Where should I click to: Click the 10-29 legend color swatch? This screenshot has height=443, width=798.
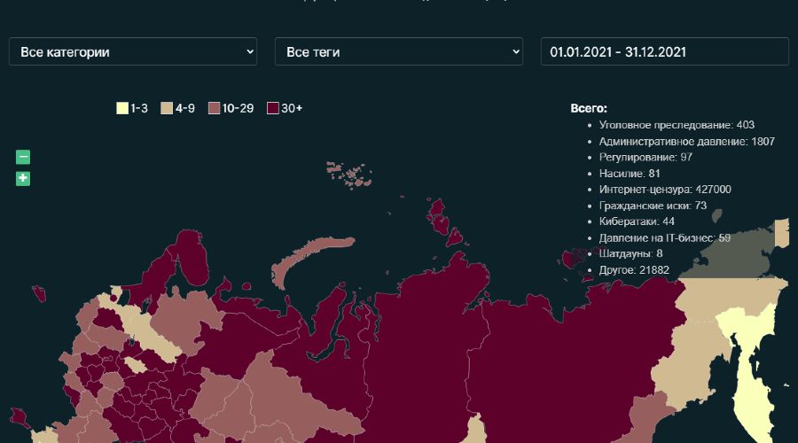(214, 109)
